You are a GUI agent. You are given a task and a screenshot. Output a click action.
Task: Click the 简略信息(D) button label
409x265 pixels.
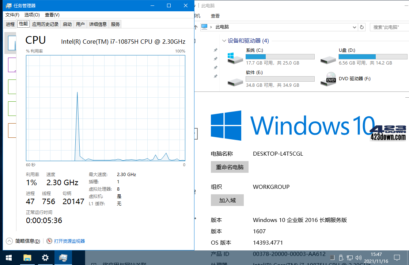(28, 241)
